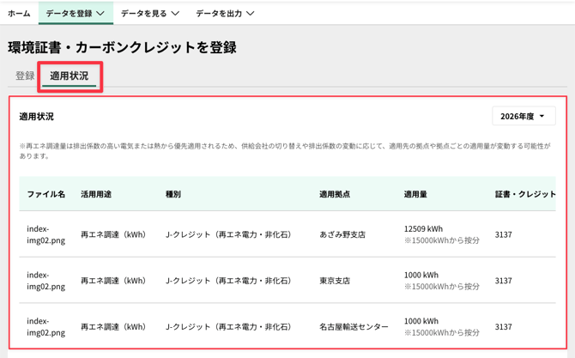Image resolution: width=575 pixels, height=358 pixels.
Task: Click the page title 環境証書・カーボンクレジットを登録
Action: [x=122, y=47]
